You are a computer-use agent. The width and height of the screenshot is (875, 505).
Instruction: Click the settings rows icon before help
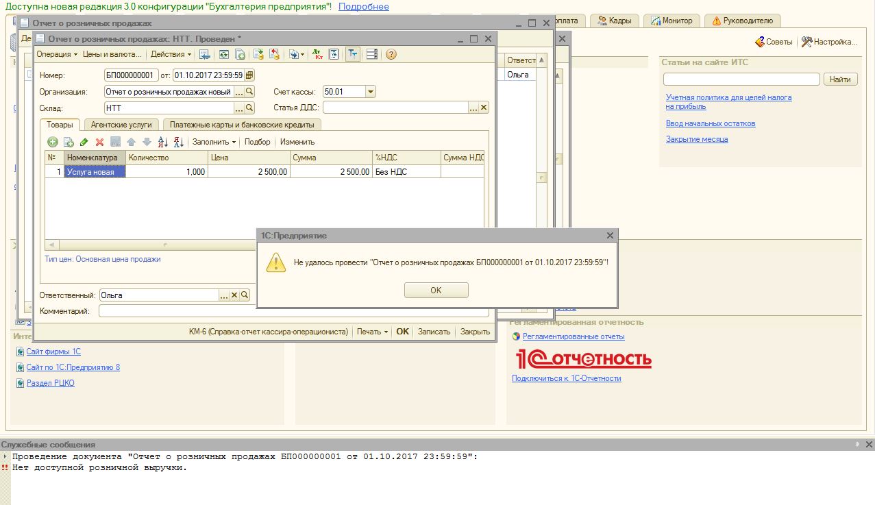372,54
